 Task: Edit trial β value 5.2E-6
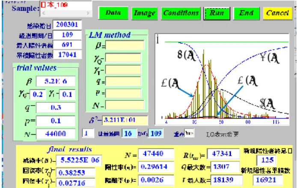(x=56, y=81)
